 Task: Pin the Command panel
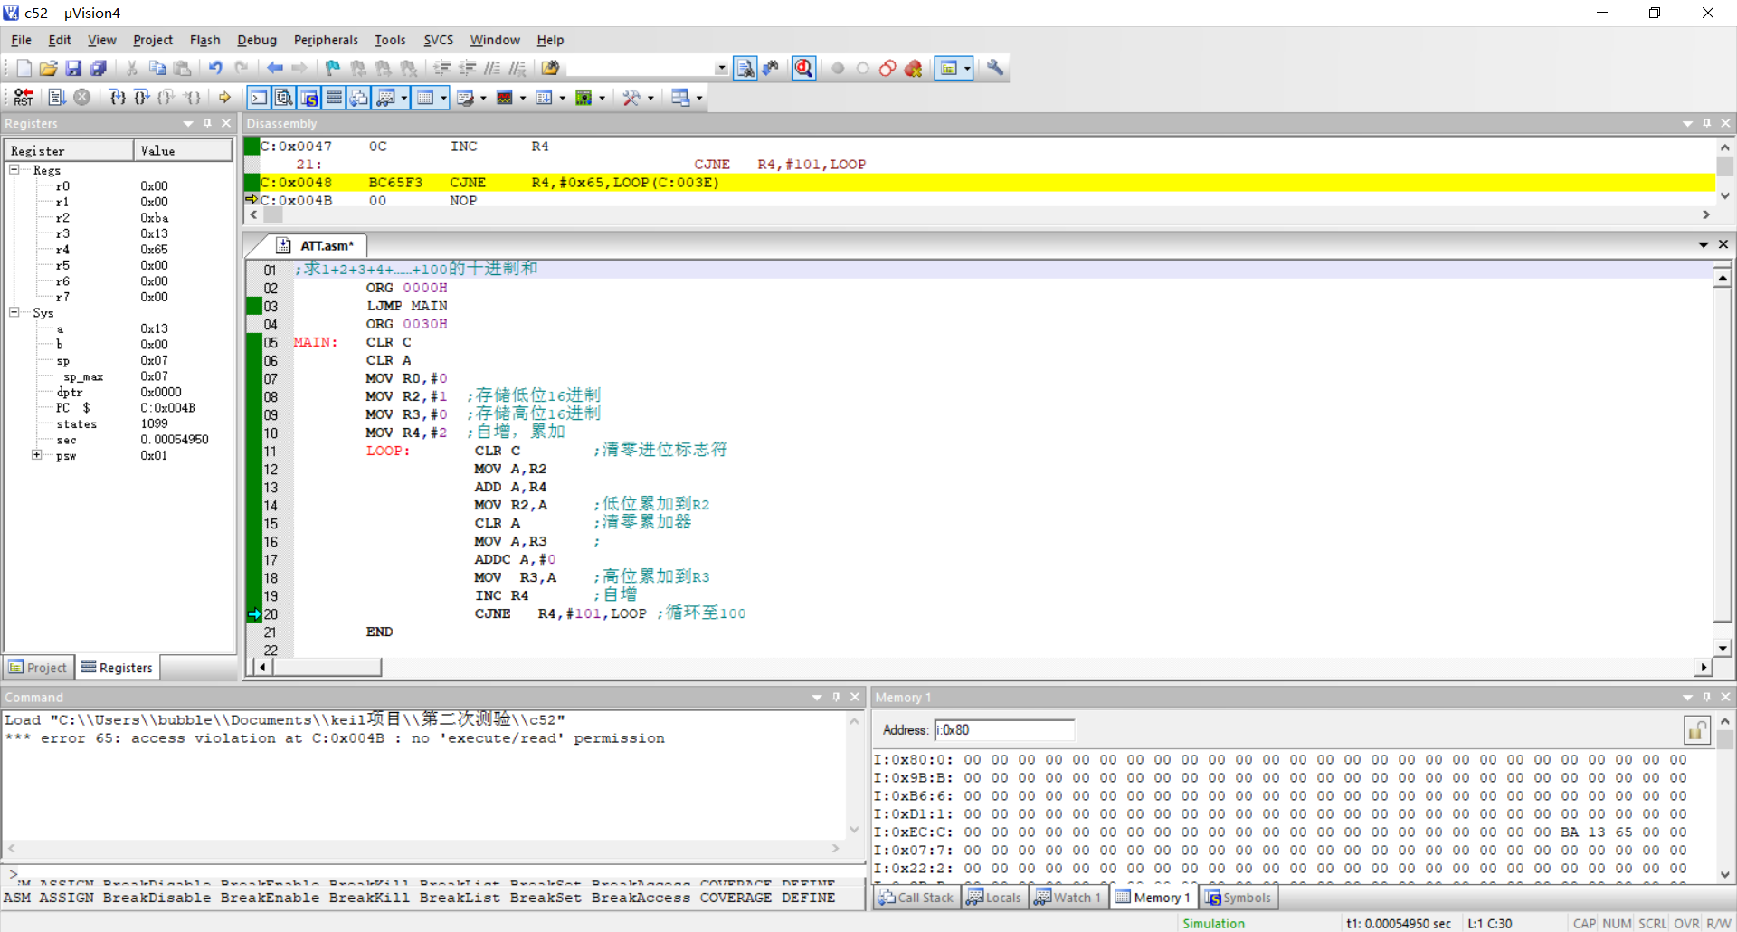point(836,697)
